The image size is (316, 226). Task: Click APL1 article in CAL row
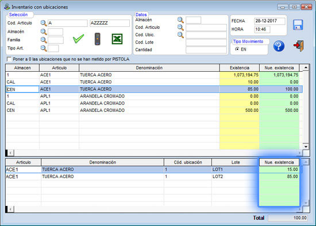(59, 103)
